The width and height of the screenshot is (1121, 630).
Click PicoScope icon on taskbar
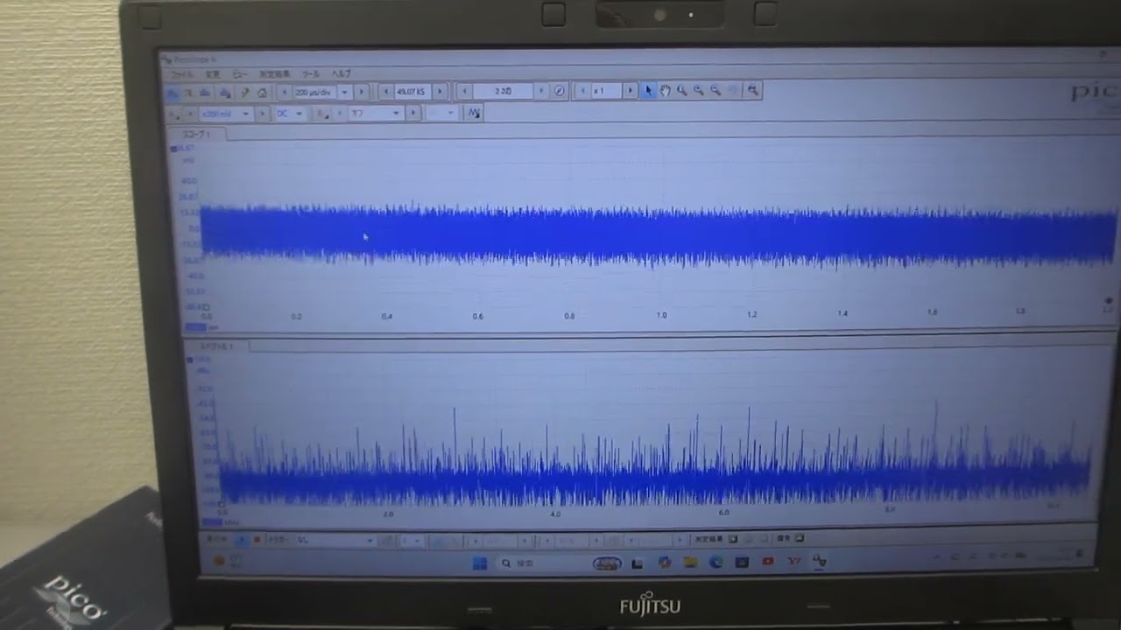820,562
